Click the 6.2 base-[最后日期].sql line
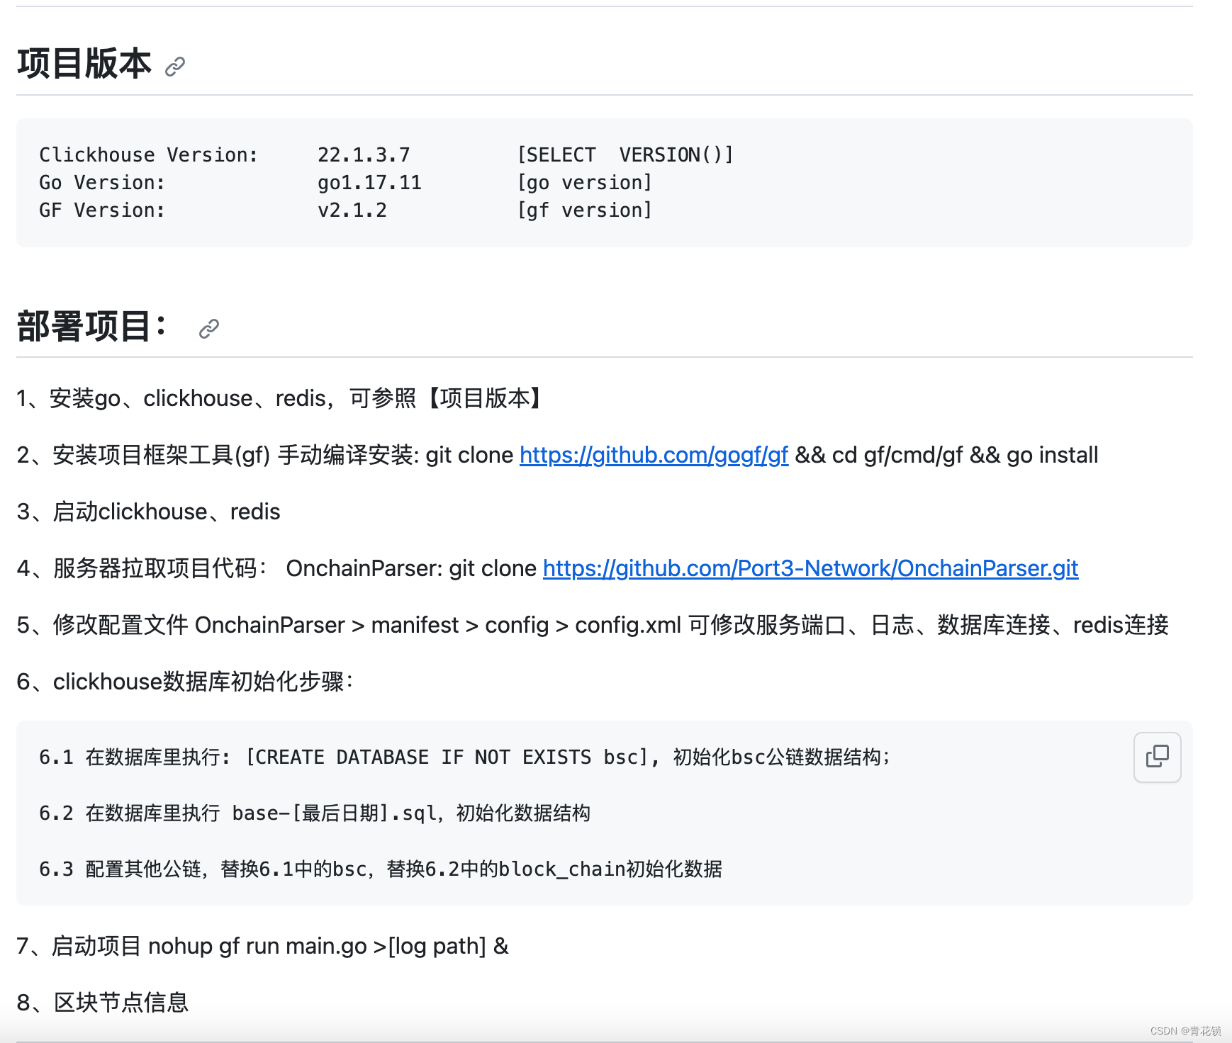The height and width of the screenshot is (1043, 1232). click(x=315, y=813)
